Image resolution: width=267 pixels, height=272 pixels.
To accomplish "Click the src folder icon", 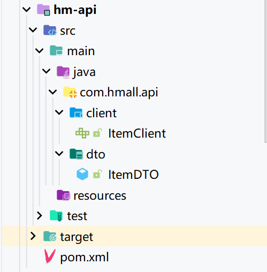I will point(50,31).
